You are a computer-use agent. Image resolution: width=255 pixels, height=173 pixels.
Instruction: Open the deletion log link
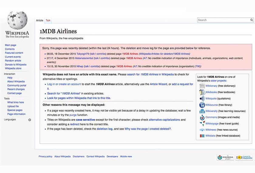104,129
